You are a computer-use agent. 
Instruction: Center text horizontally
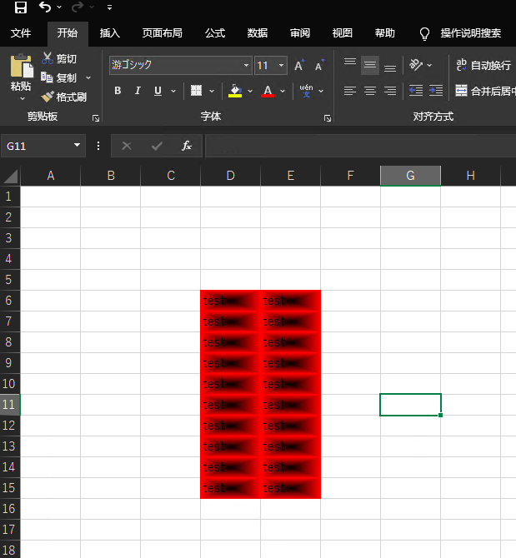[x=370, y=91]
